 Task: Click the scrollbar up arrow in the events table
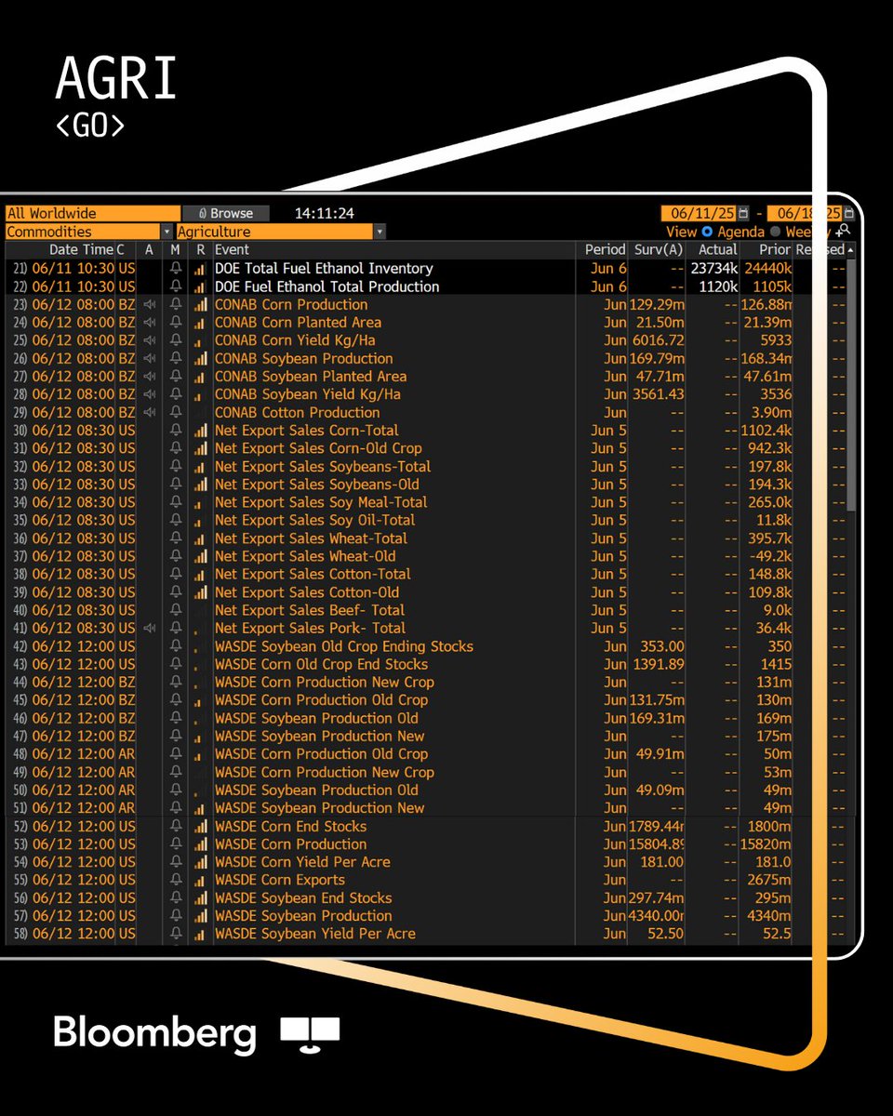(x=851, y=250)
